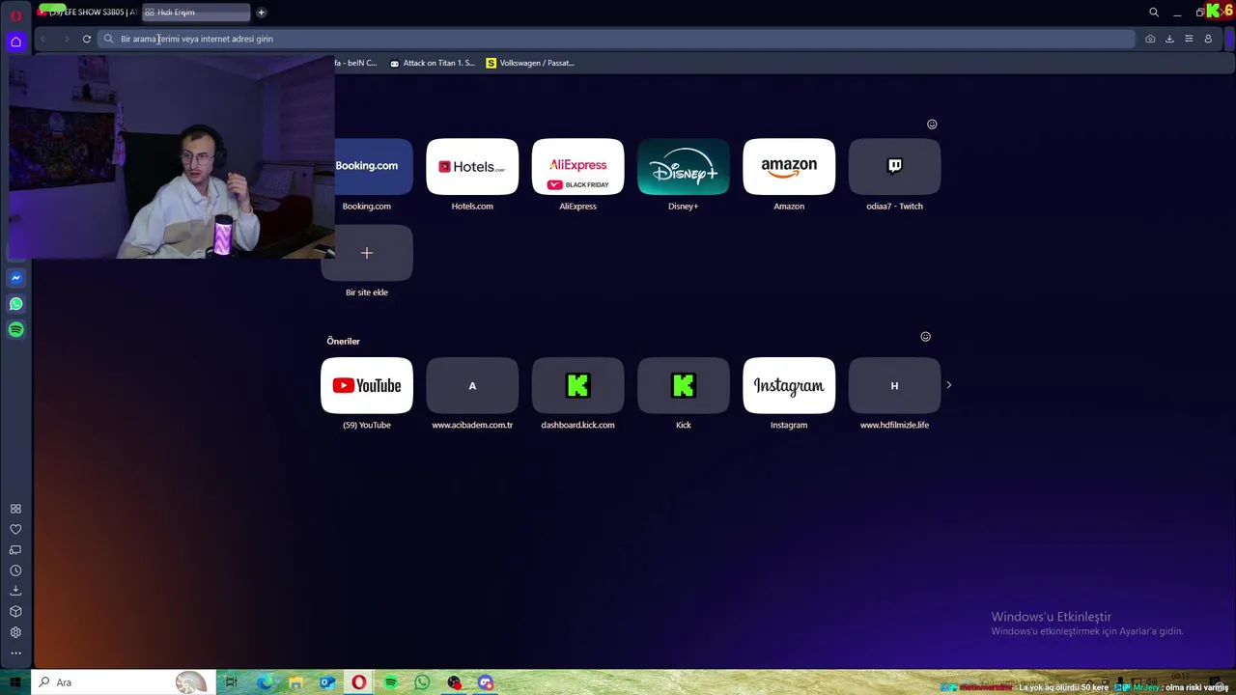
Task: Open a new tab with plus button
Action: coord(261,13)
